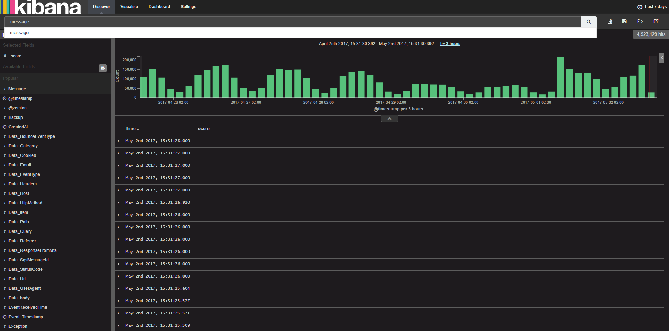Collapse the histogram with the up-chevron button

[389, 119]
